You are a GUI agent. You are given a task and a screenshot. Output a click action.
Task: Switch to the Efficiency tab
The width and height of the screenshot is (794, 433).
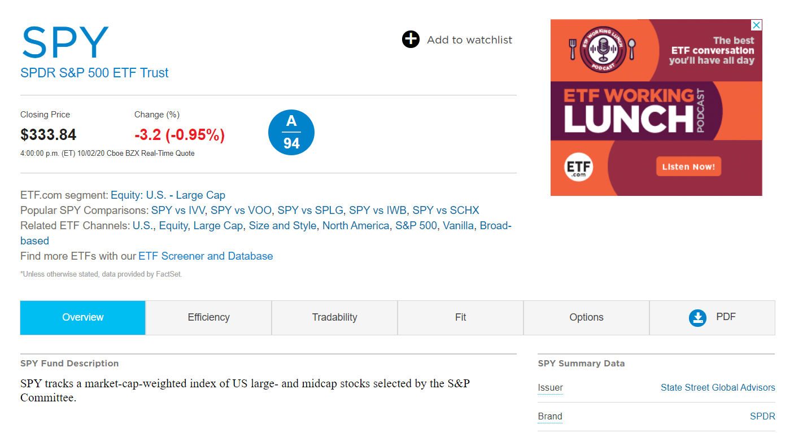208,317
